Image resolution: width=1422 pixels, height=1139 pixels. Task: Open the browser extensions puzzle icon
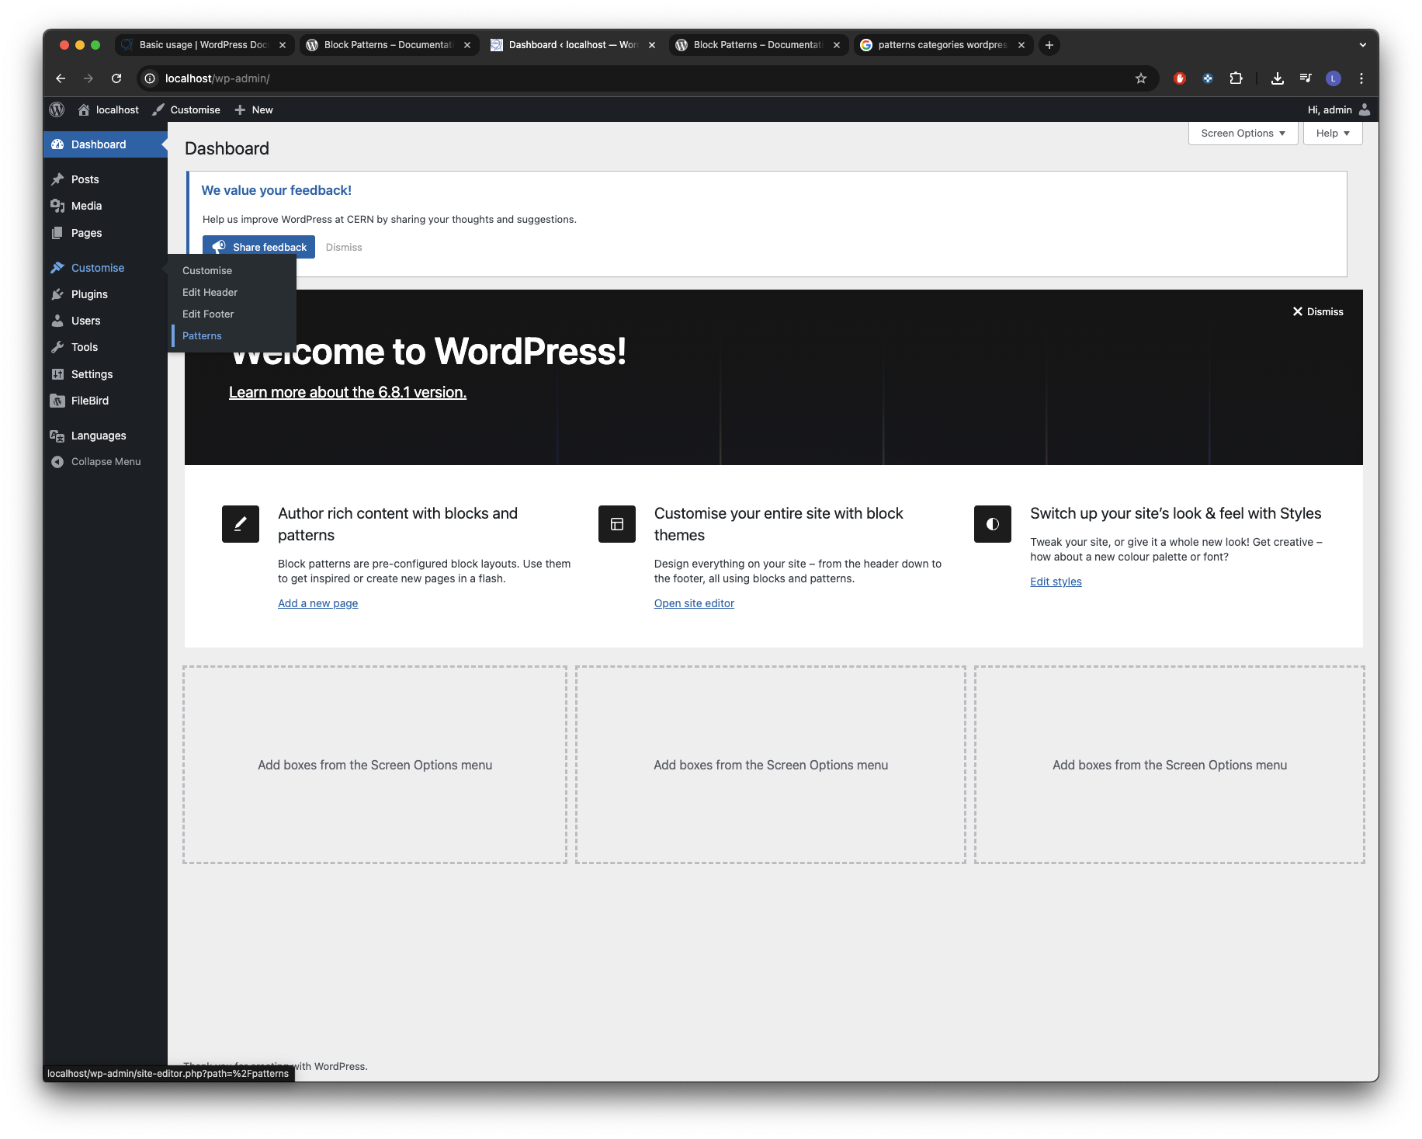tap(1236, 78)
